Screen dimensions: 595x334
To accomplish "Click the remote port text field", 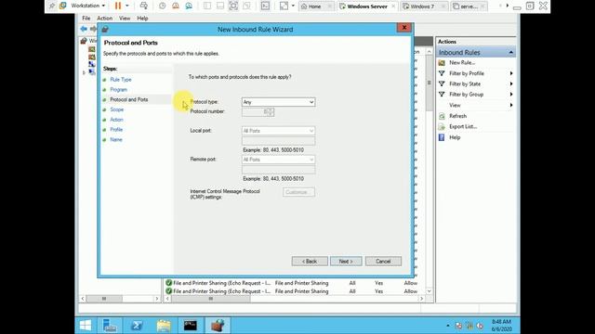I will (x=278, y=170).
